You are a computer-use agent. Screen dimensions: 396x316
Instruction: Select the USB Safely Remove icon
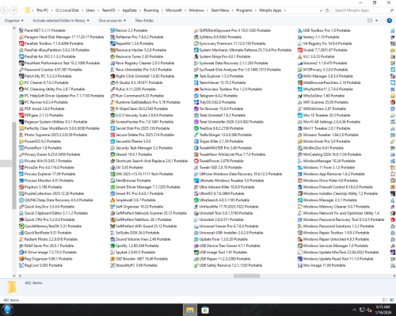coord(196,265)
